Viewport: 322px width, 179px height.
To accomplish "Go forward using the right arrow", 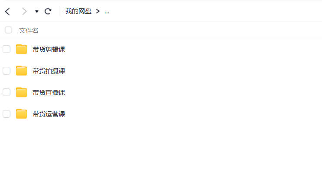I will tap(24, 12).
